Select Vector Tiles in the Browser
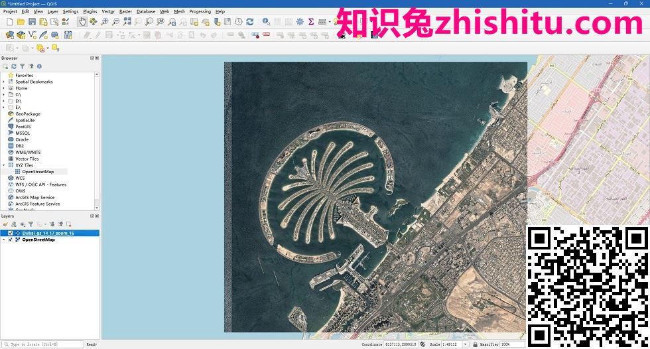 point(27,159)
